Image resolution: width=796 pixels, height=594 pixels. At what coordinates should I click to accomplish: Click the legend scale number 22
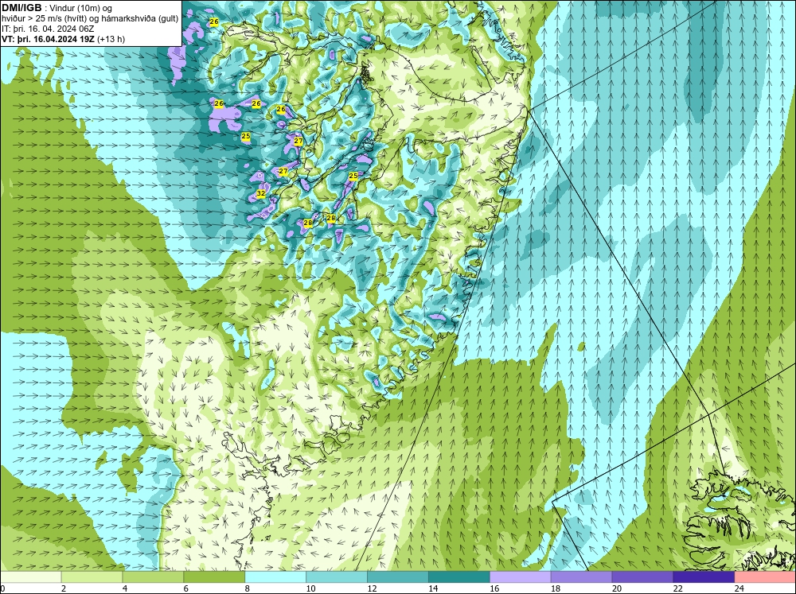pos(677,588)
